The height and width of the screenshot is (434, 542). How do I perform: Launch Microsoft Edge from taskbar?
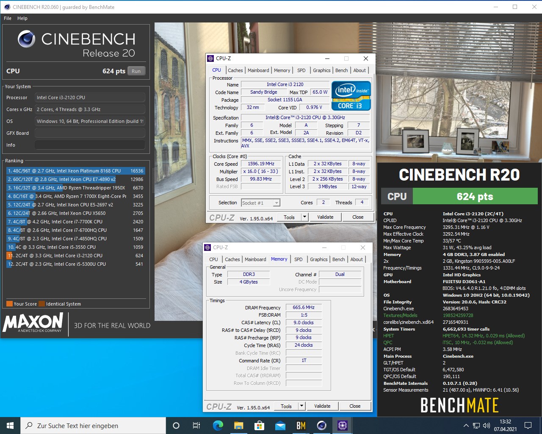tap(218, 426)
